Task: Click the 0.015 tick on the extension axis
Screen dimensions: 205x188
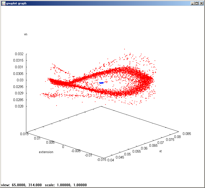Action: [24, 134]
